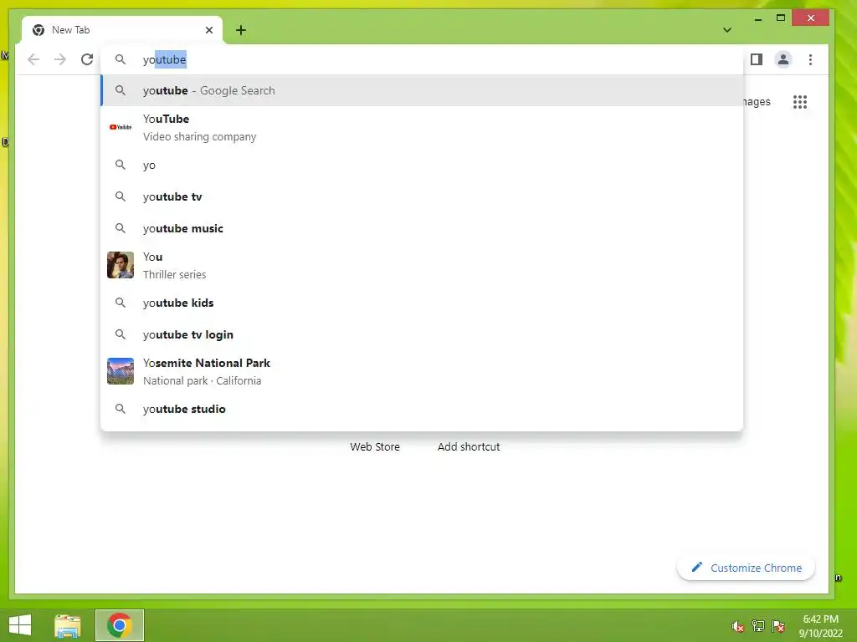Viewport: 857px width, 642px height.
Task: Open Chrome three-dot menu
Action: [x=810, y=59]
